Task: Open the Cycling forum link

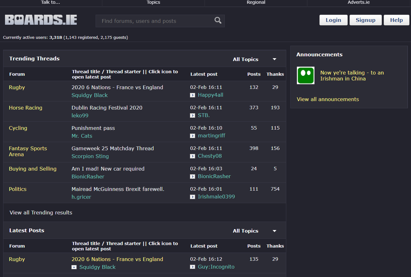Action: [18, 128]
